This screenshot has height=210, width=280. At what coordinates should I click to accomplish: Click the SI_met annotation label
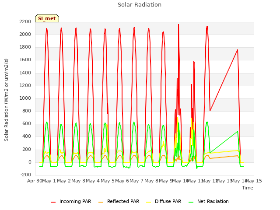pyautogui.click(x=47, y=18)
